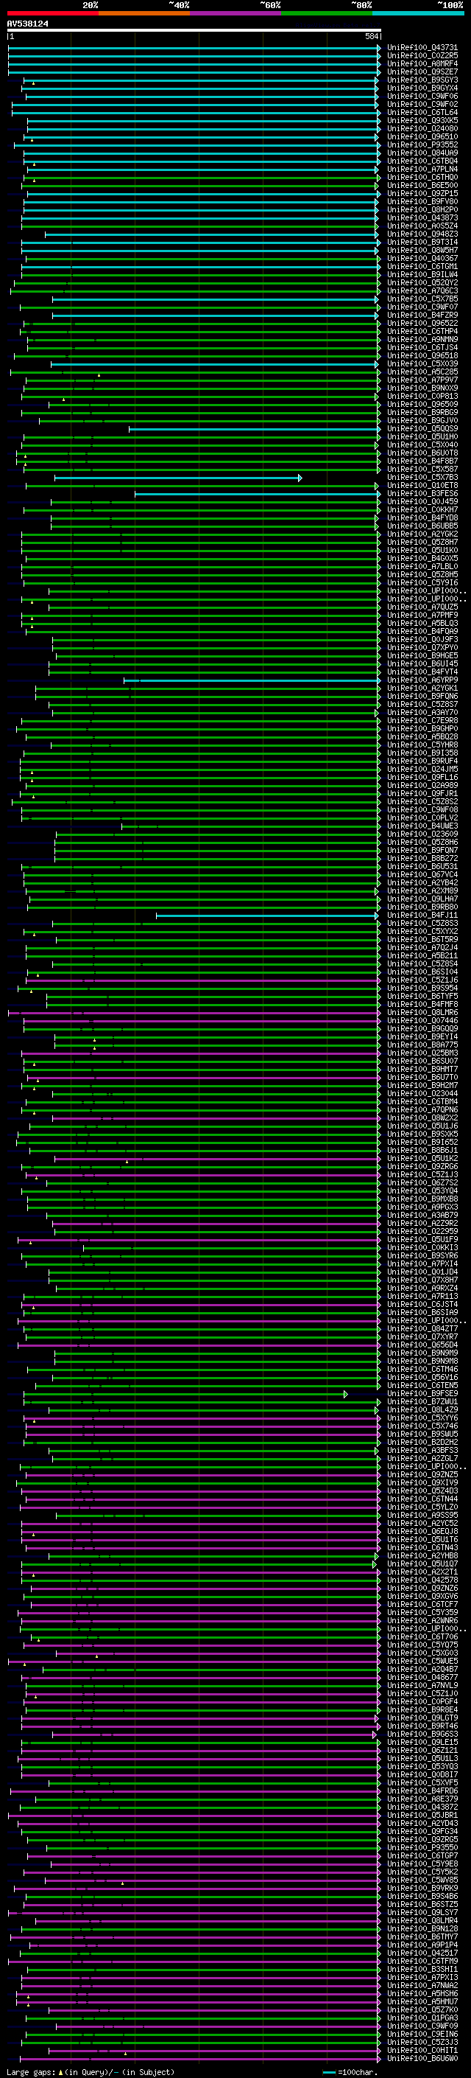Open hit UniRef100_Q43731
471x2078 pixels.
click(422, 48)
